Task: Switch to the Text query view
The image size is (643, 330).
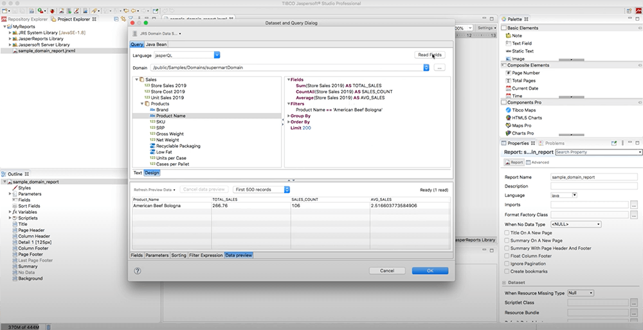Action: [138, 173]
